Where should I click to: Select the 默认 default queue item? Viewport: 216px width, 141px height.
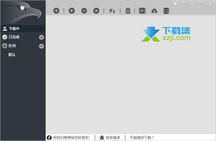point(12,55)
